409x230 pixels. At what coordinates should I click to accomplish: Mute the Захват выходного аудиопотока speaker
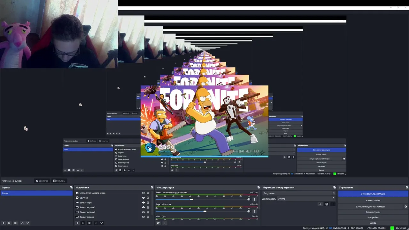pyautogui.click(x=249, y=199)
